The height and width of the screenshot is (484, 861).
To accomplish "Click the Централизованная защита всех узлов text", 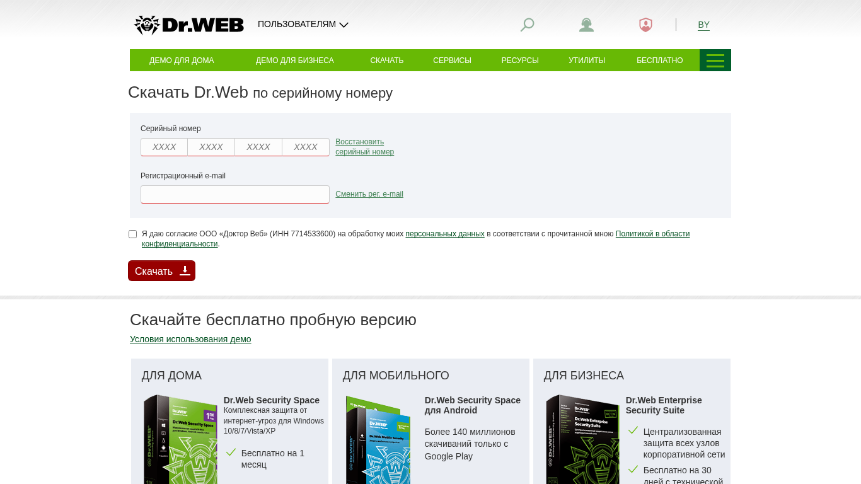I will tap(684, 443).
